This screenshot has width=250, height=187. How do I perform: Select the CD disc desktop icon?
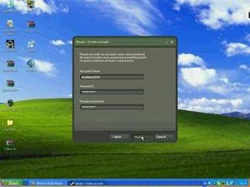[x=10, y=24]
